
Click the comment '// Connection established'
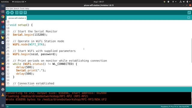point(33,83)
